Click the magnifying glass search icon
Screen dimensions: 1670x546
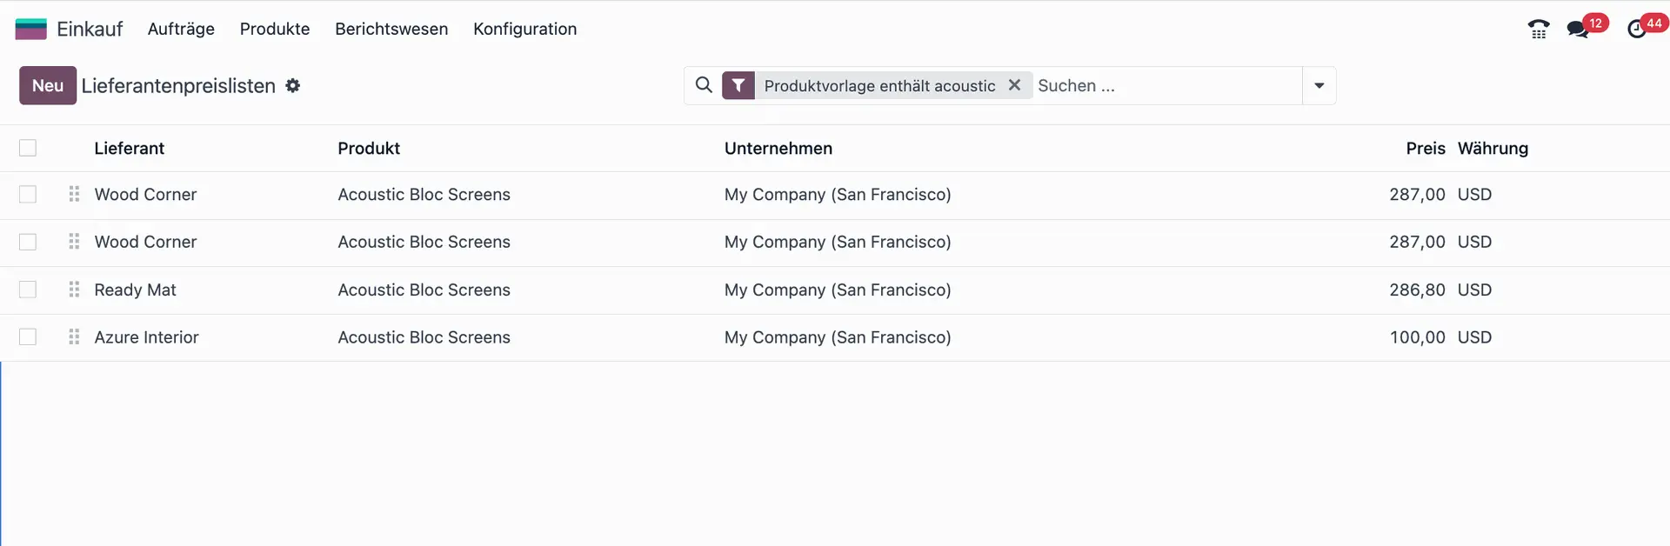pyautogui.click(x=704, y=85)
